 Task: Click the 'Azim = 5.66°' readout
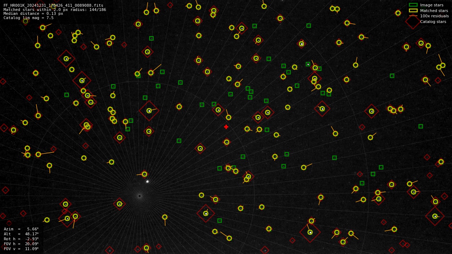pos(21,229)
